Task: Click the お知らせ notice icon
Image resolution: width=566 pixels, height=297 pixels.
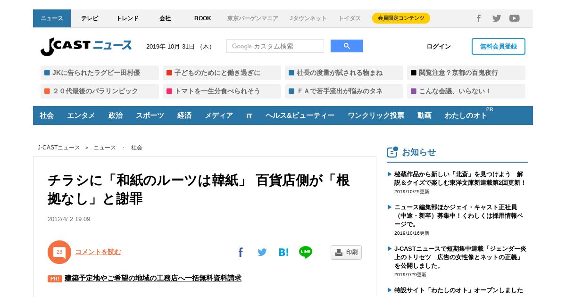Action: click(392, 152)
